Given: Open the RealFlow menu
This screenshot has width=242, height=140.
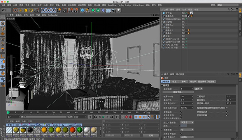Looking at the screenshot, I should point(112,5).
